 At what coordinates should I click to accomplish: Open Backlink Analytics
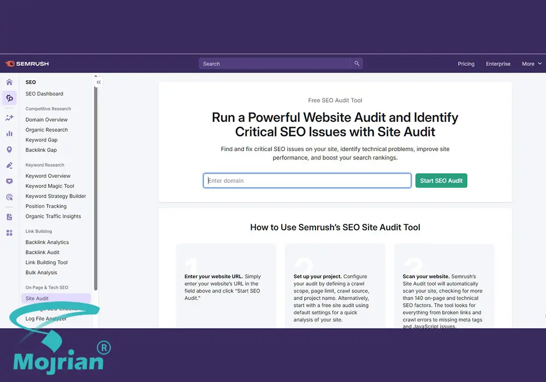47,242
